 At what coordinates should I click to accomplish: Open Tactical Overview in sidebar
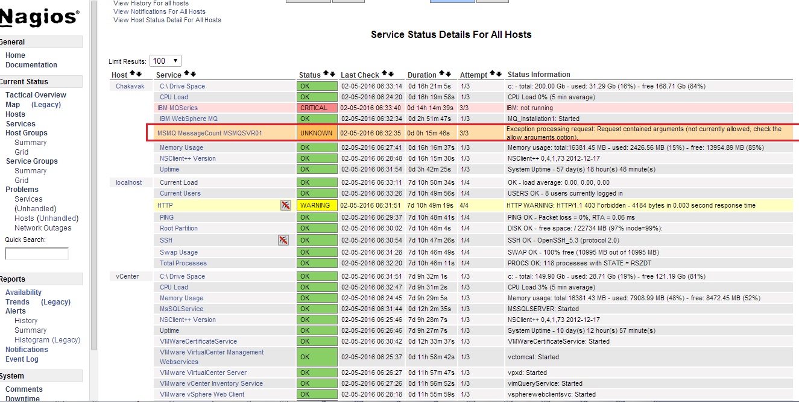click(36, 95)
